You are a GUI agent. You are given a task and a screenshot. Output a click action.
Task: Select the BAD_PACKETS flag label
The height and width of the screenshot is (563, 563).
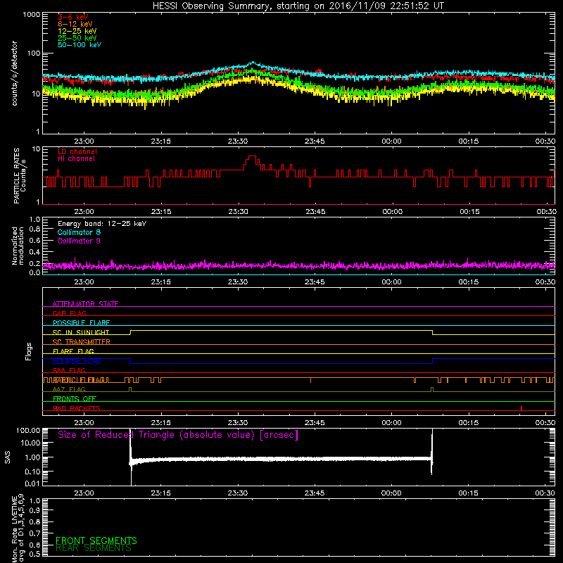coord(77,408)
